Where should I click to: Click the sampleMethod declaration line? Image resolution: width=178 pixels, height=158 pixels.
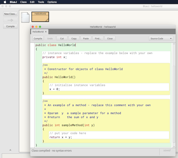[69, 125]
